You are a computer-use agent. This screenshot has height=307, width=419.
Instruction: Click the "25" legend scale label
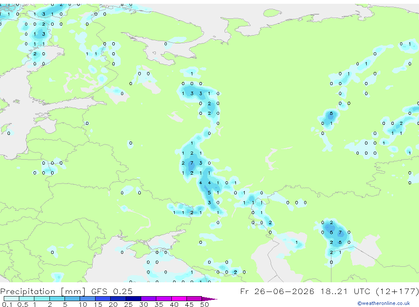[x=128, y=304]
